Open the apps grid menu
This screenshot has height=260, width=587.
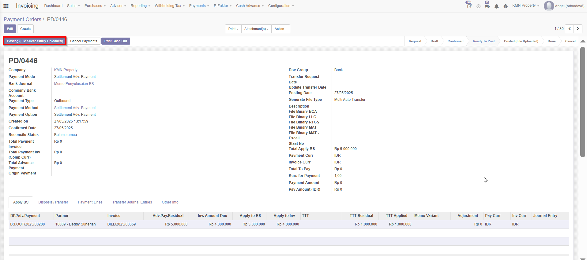6,6
